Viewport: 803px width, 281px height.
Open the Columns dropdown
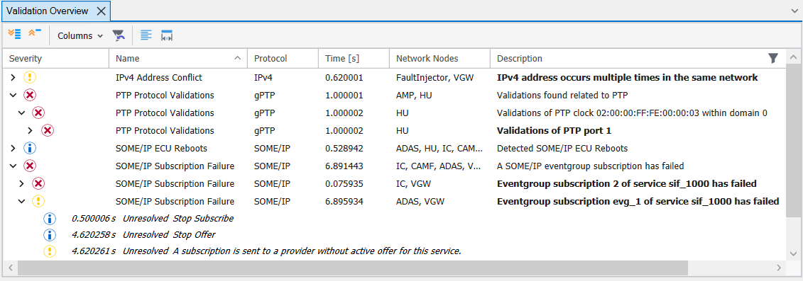[80, 36]
